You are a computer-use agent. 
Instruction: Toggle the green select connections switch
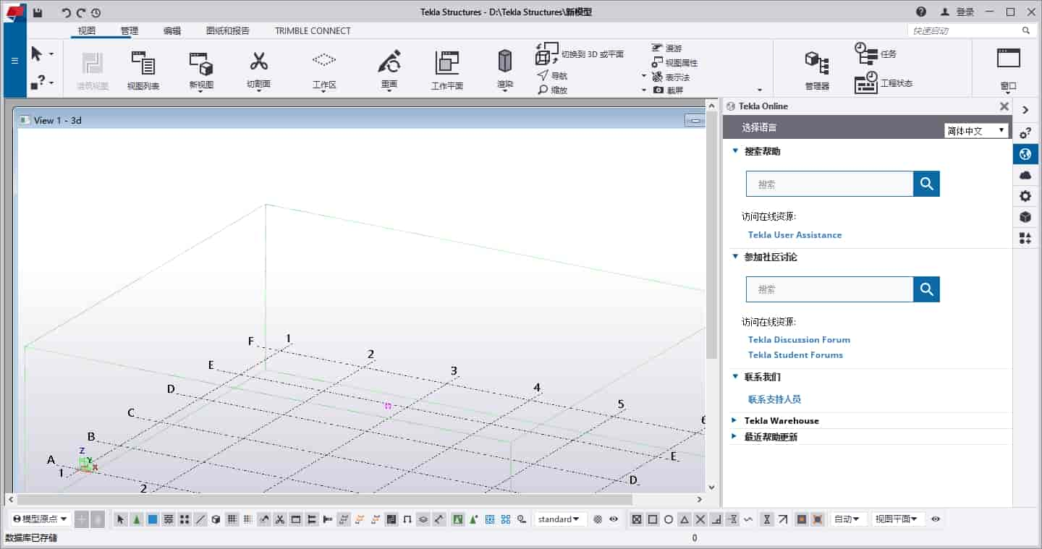pyautogui.click(x=137, y=519)
